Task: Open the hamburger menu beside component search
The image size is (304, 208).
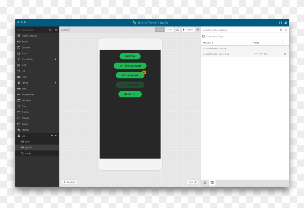Action: click(x=56, y=30)
